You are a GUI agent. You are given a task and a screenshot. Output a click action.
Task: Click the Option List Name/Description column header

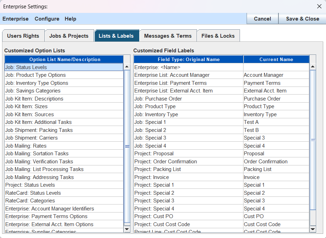click(65, 59)
